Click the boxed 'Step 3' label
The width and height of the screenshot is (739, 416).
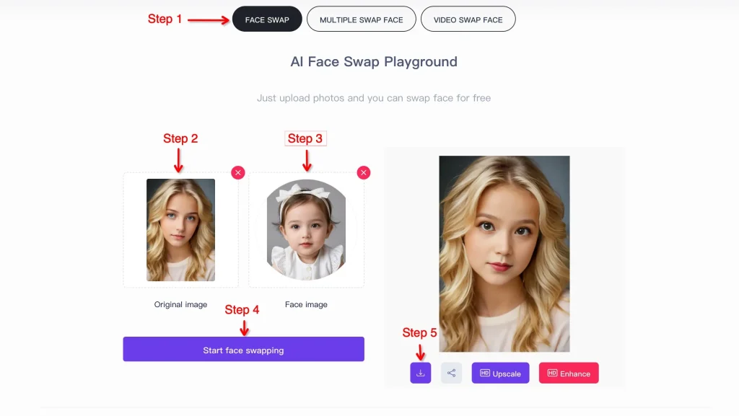[x=305, y=138]
